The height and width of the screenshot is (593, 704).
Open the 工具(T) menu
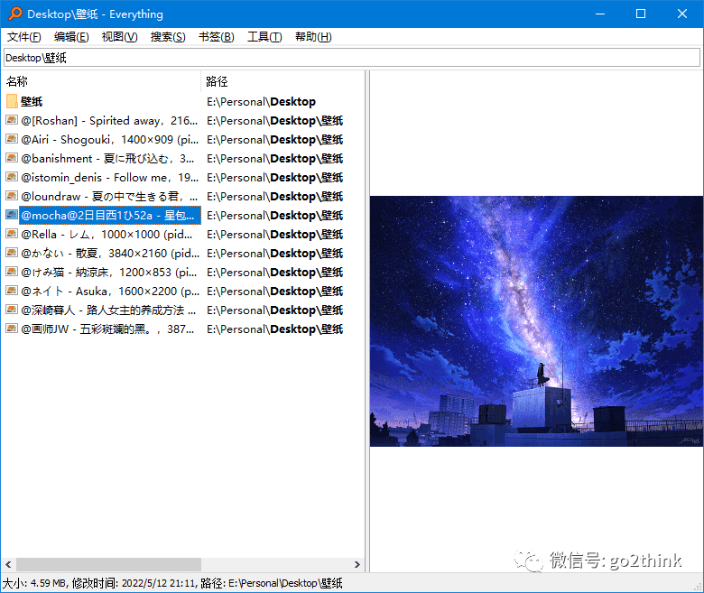(264, 37)
